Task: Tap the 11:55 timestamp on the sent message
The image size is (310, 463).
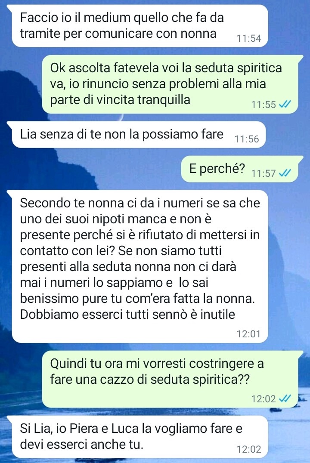Action: [x=263, y=104]
